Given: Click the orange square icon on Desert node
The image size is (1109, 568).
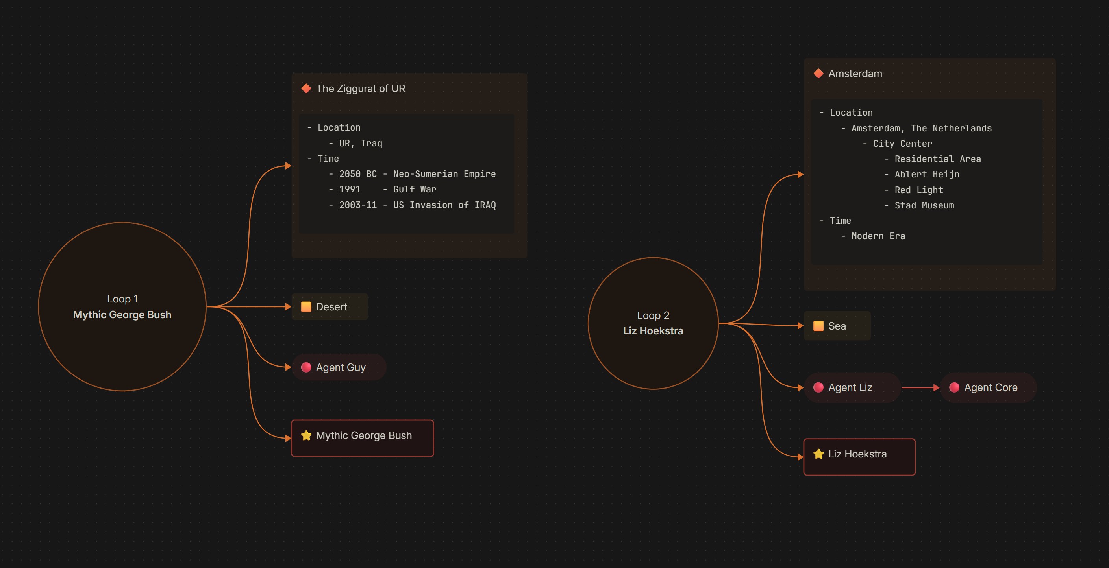Looking at the screenshot, I should point(306,307).
